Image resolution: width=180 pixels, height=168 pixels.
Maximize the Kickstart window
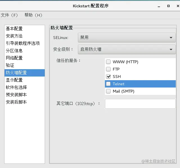168,6
